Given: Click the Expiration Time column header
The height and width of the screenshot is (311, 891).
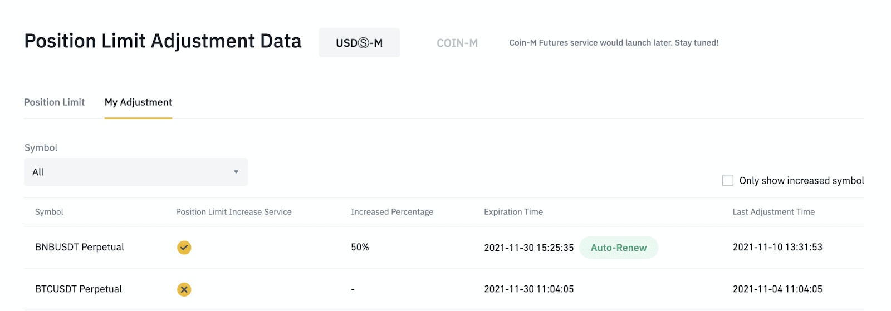Looking at the screenshot, I should click(513, 212).
